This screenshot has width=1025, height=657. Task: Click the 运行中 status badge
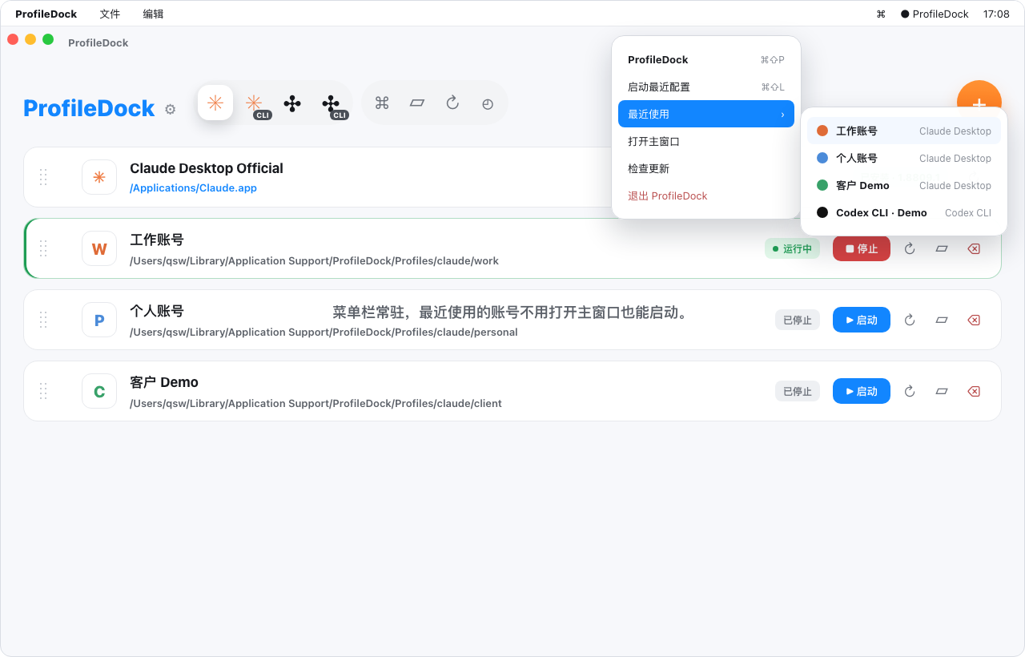tap(792, 248)
